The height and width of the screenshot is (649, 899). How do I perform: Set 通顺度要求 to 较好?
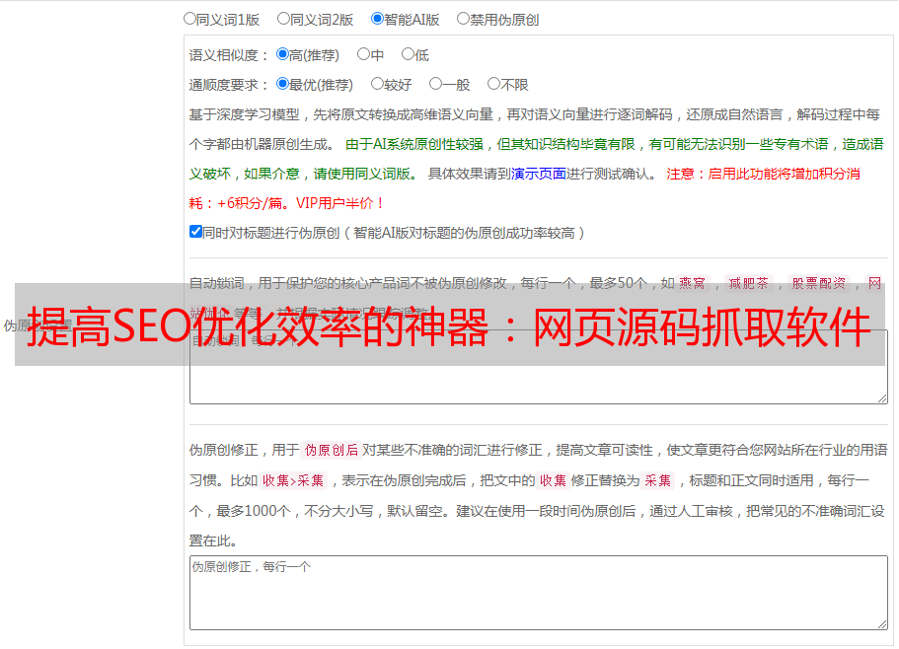coord(377,84)
